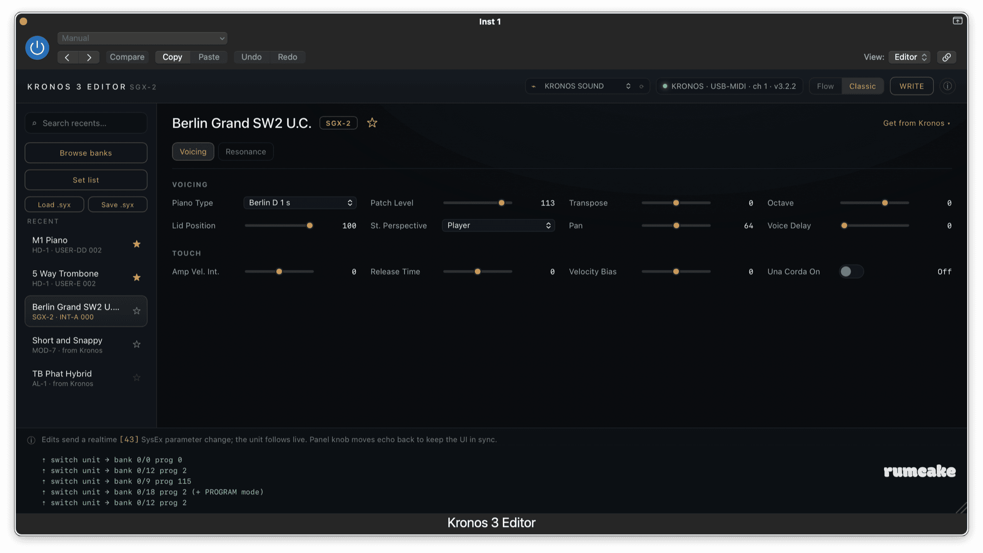
Task: Click Paste in the toolbar
Action: [209, 57]
